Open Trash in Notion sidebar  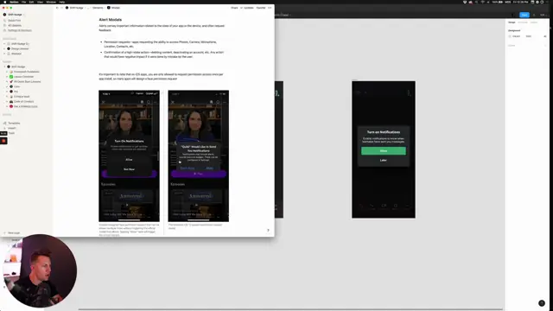click(11, 133)
